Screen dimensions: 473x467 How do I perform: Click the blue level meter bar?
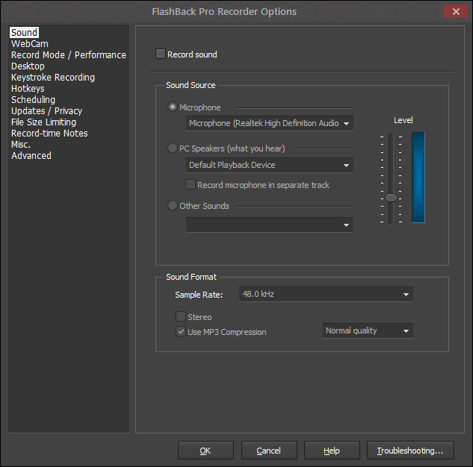418,178
